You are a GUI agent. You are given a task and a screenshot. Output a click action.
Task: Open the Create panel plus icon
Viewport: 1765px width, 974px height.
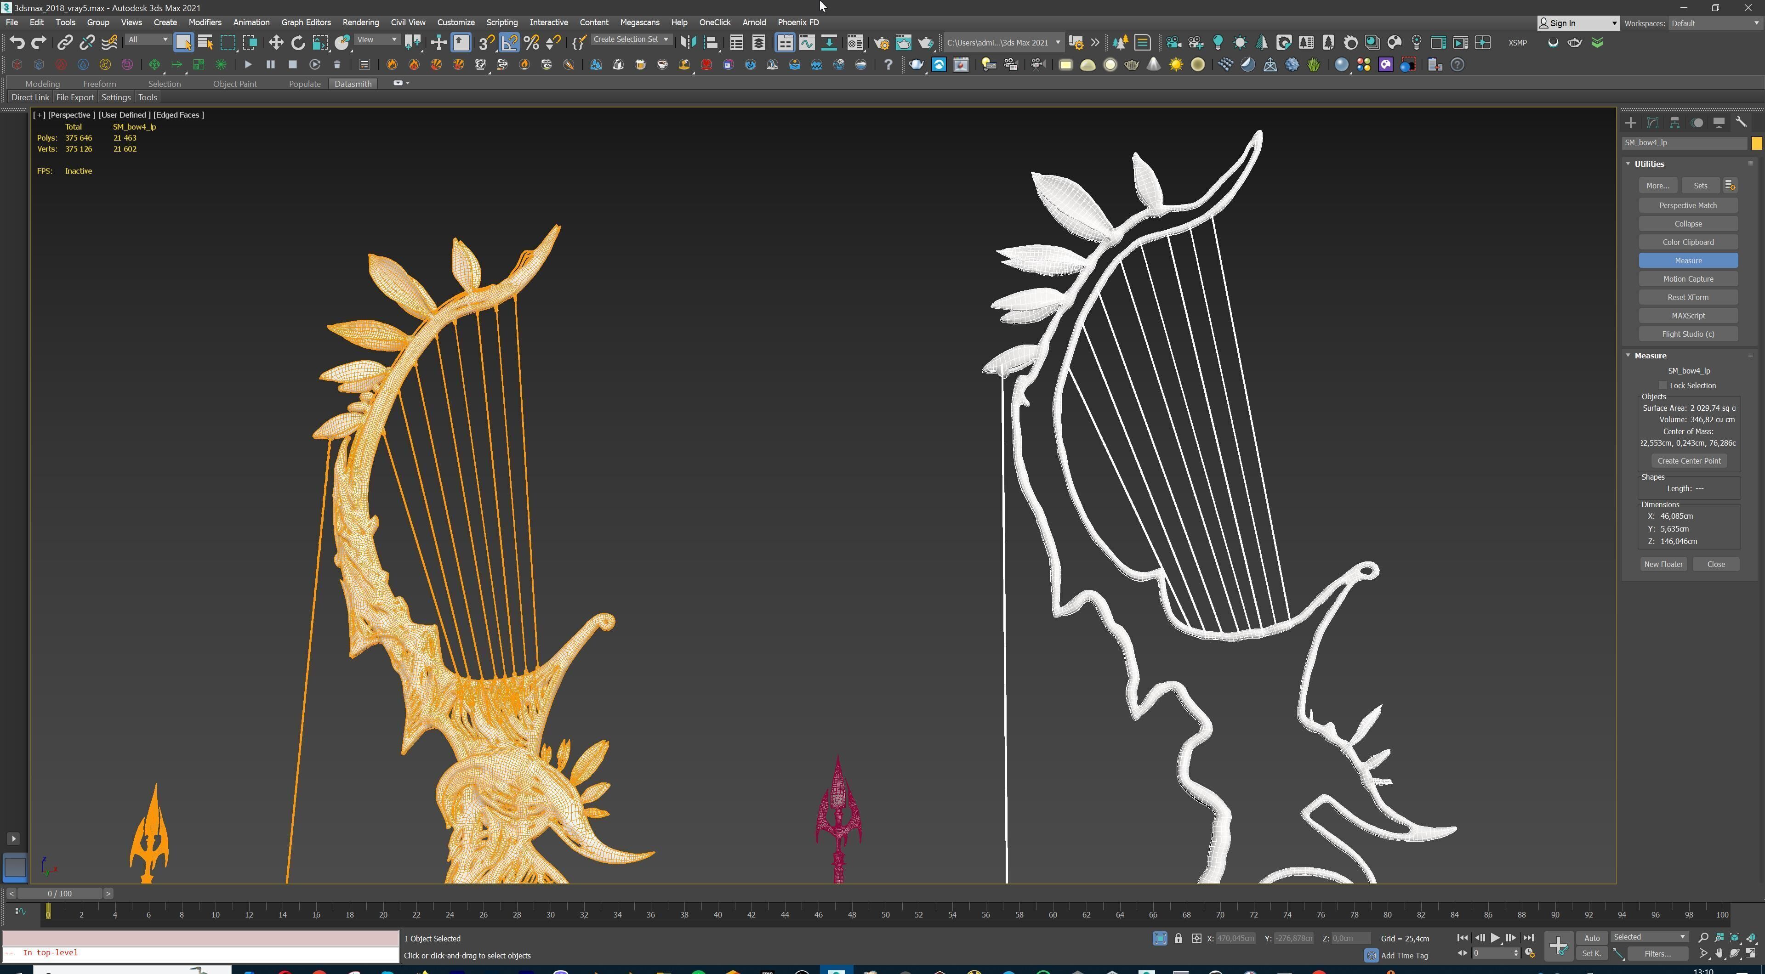tap(1631, 123)
